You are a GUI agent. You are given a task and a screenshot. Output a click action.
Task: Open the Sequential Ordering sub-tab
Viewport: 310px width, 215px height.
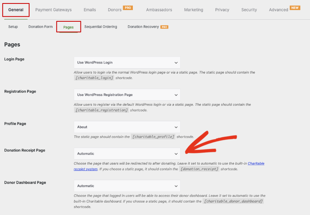101,27
